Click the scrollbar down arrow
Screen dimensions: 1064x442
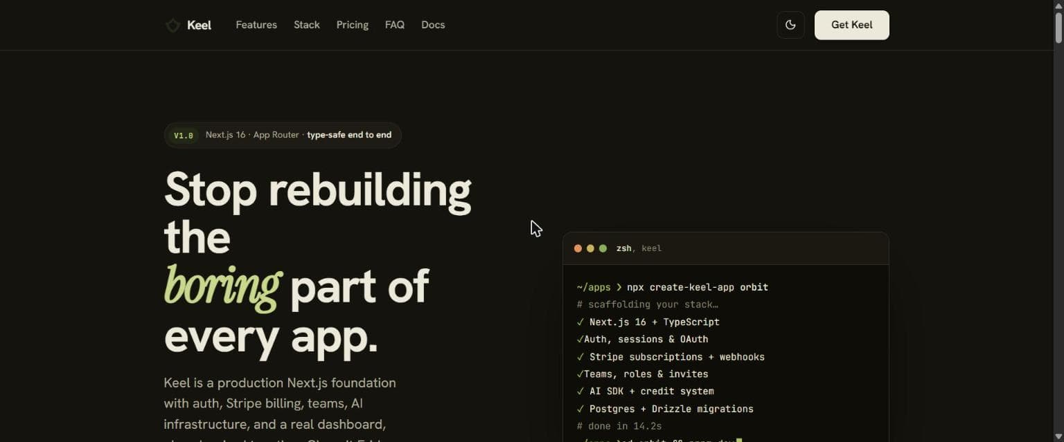pyautogui.click(x=1058, y=436)
